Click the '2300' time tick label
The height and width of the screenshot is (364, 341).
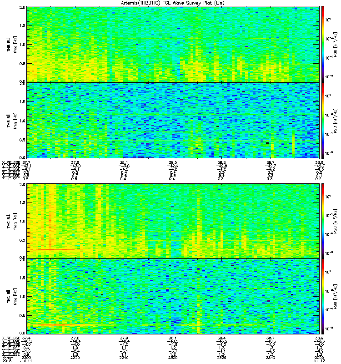click(x=172, y=358)
